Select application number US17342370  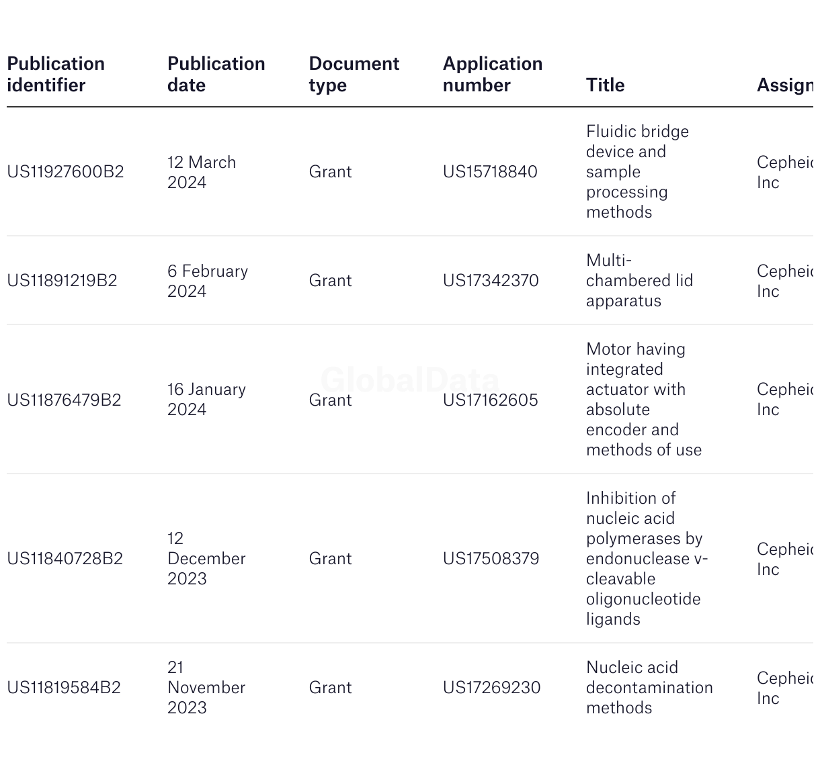pyautogui.click(x=491, y=281)
